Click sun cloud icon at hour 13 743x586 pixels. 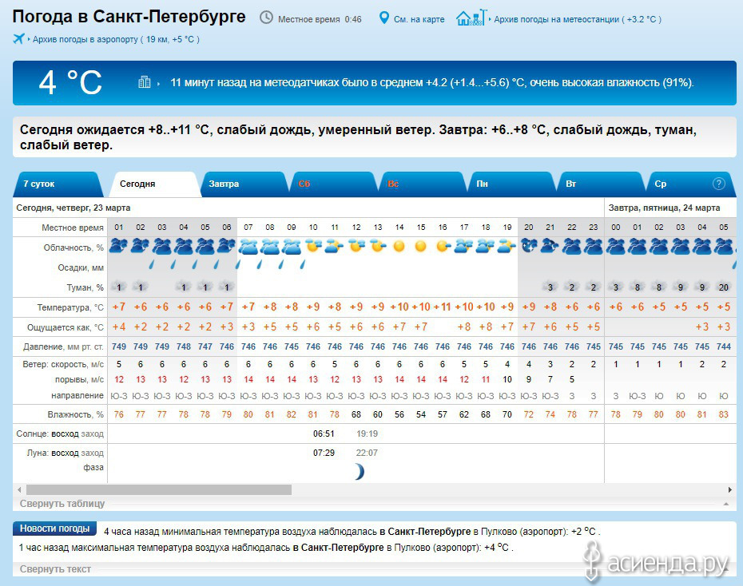click(378, 246)
